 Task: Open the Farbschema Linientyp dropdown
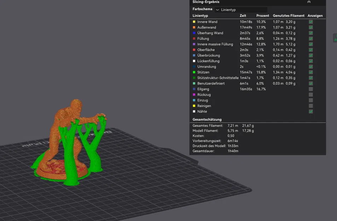point(241,10)
